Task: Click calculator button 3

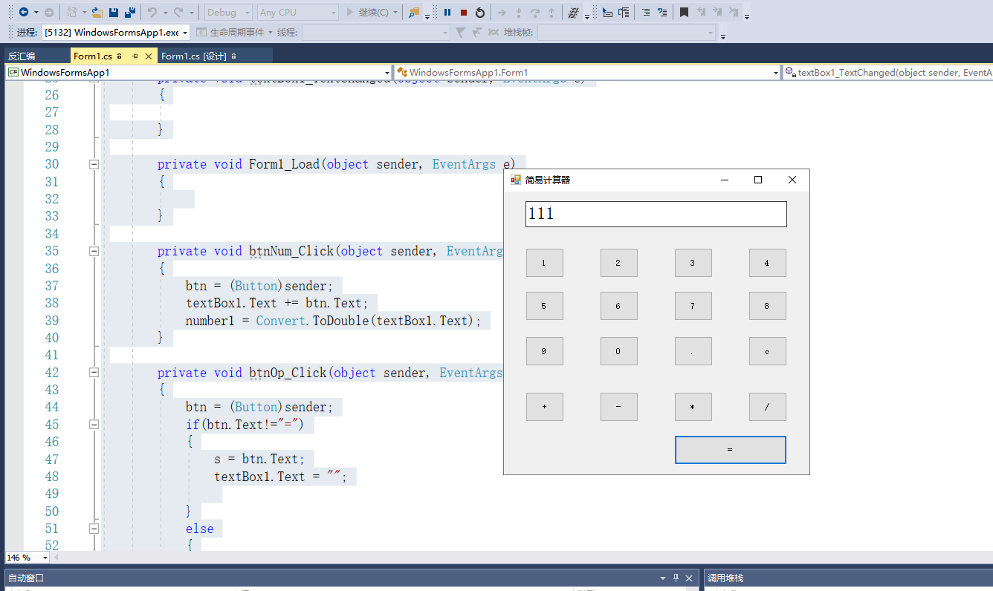Action: [x=693, y=263]
